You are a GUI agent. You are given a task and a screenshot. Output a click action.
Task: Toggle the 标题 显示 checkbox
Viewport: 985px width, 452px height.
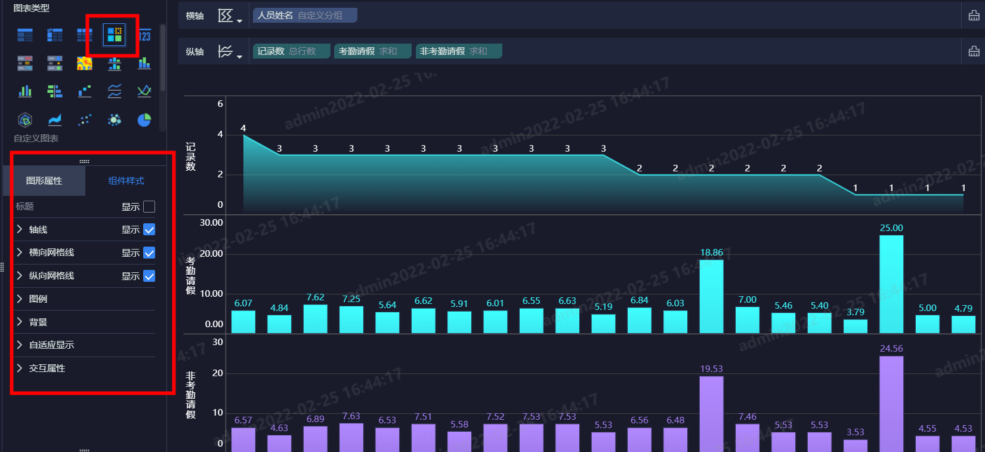[149, 207]
